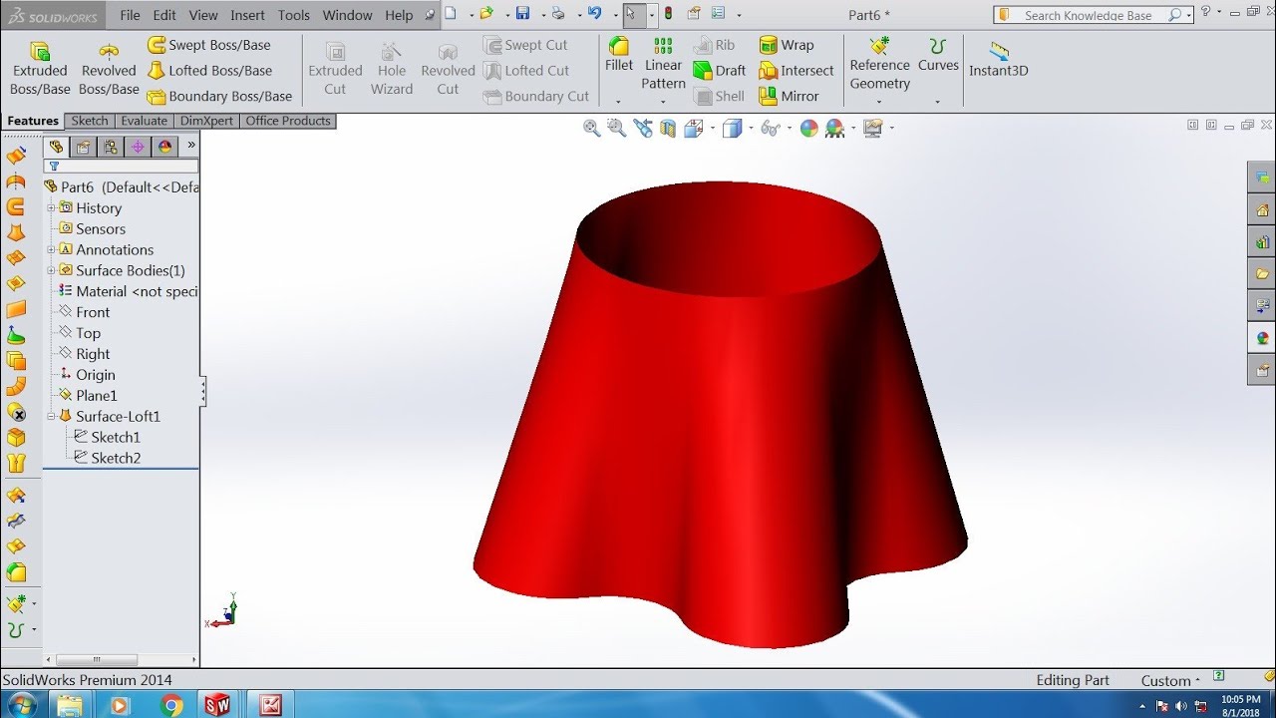Image resolution: width=1276 pixels, height=718 pixels.
Task: Click the Open folder icon
Action: pyautogui.click(x=485, y=14)
